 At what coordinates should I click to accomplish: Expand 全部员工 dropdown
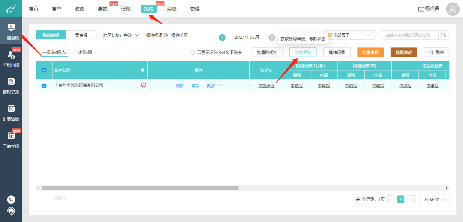point(349,35)
